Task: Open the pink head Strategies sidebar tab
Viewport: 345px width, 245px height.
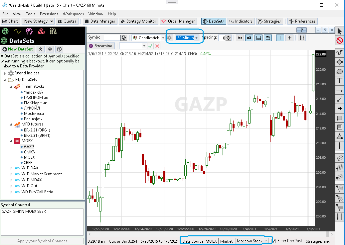Action: (x=29, y=31)
